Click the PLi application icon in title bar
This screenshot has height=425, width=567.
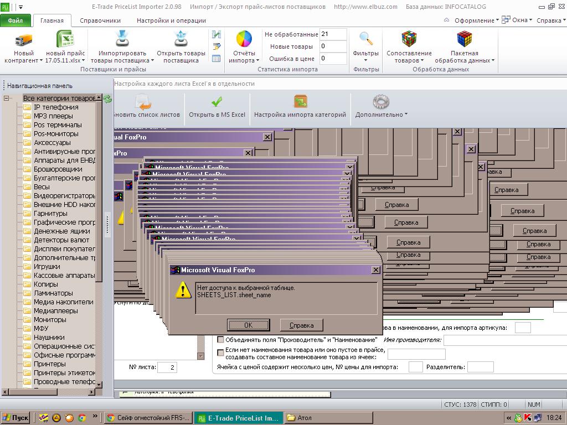pos(5,7)
